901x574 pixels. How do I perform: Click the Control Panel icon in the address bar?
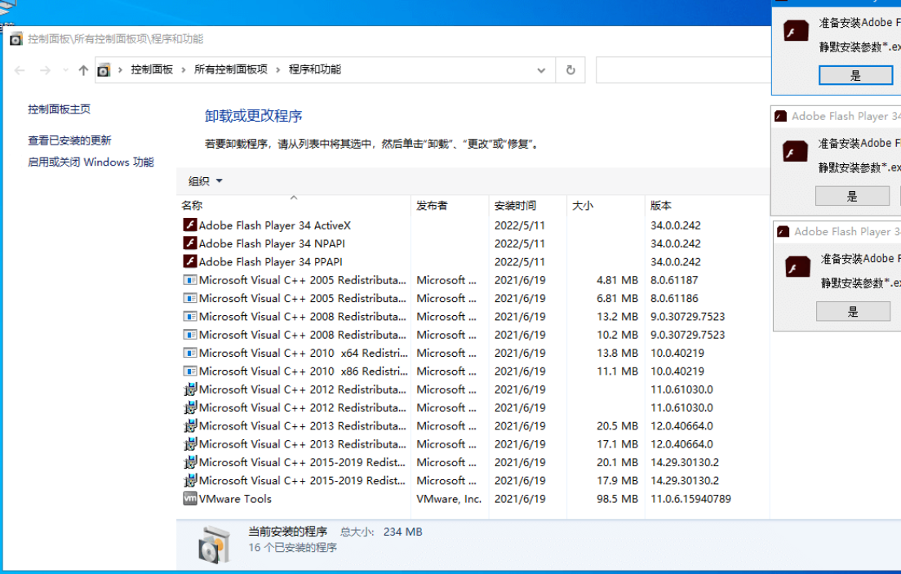click(x=104, y=70)
